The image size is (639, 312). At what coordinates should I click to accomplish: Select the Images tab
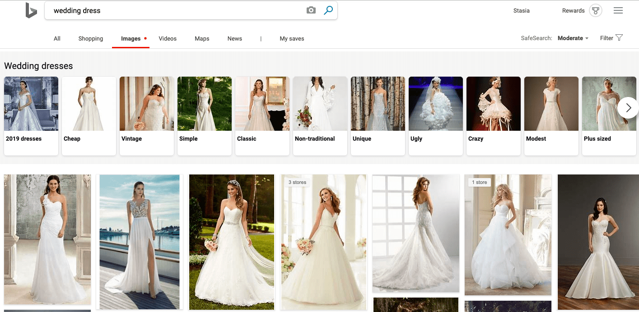pos(131,39)
